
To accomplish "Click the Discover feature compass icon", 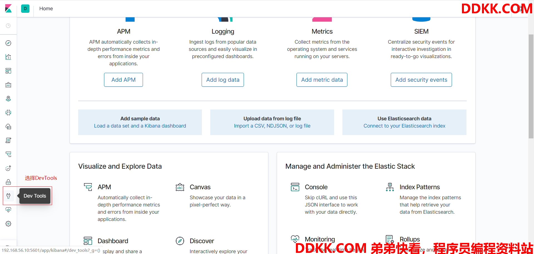I will (x=180, y=241).
